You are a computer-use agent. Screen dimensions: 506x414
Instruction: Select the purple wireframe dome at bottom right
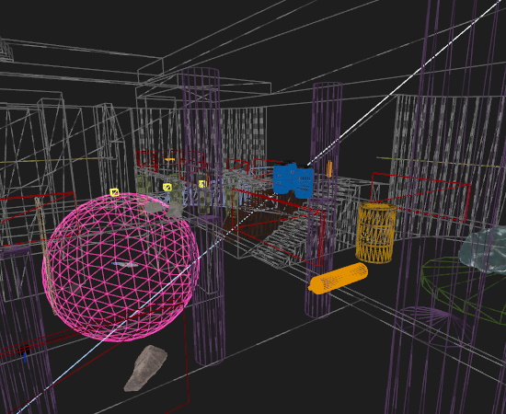pos(431,326)
